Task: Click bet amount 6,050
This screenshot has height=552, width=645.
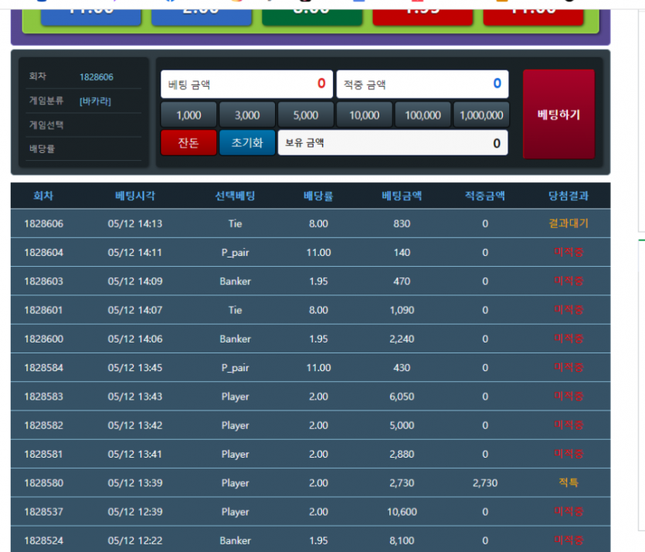Action: pyautogui.click(x=402, y=397)
